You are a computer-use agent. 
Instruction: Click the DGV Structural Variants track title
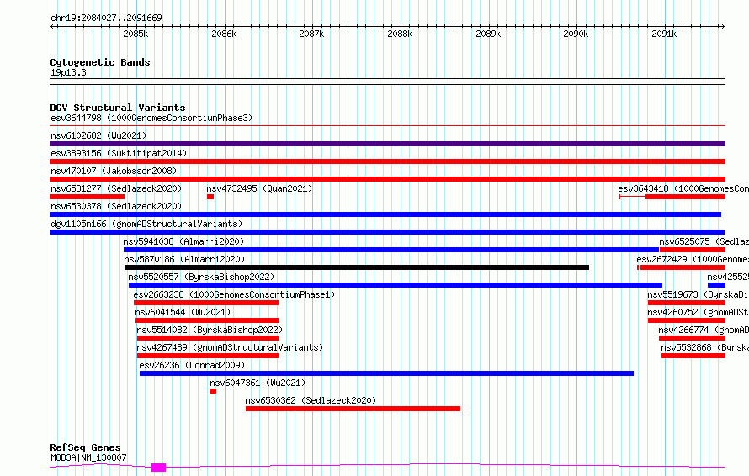tap(118, 108)
